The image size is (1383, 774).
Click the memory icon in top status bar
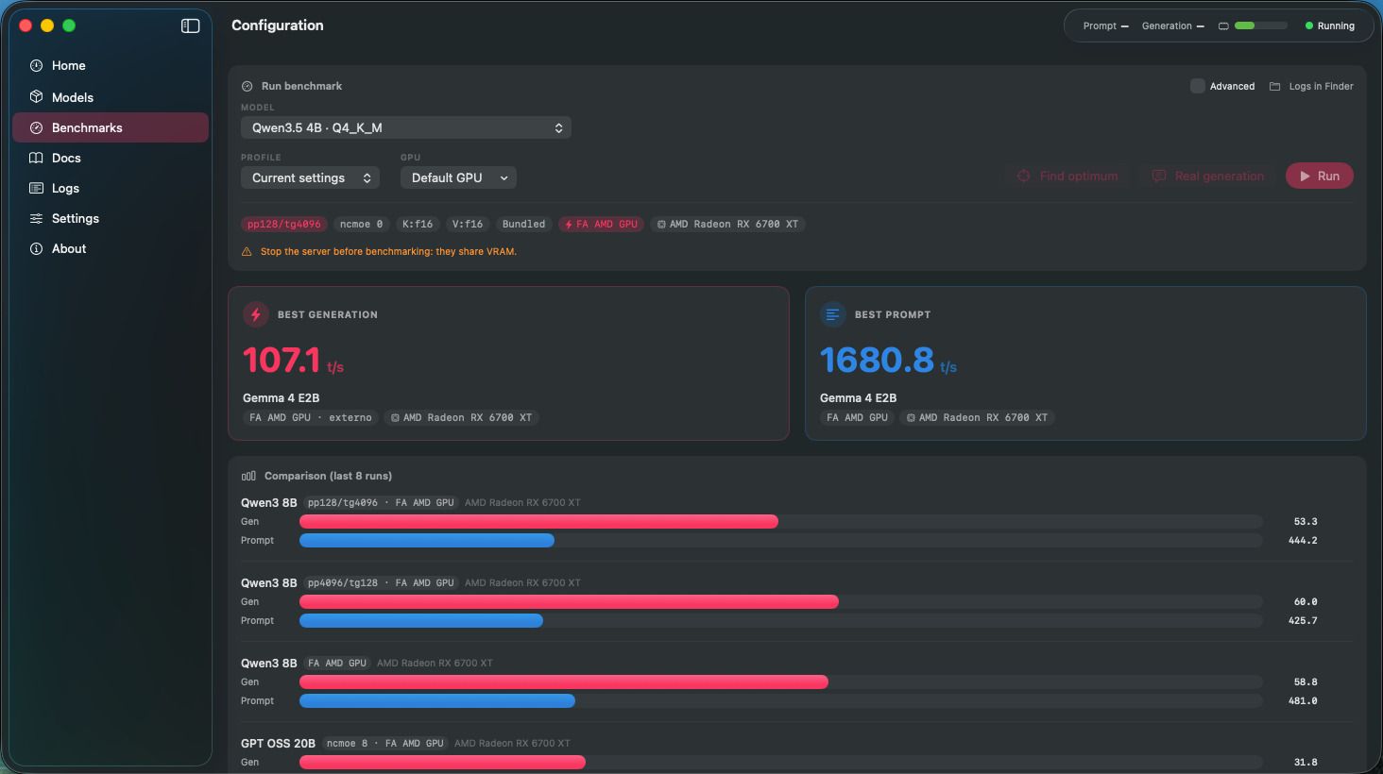1223,25
